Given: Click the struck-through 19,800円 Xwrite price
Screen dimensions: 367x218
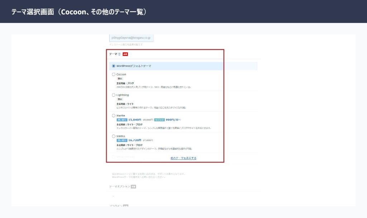Looking at the screenshot, I should (148, 120).
